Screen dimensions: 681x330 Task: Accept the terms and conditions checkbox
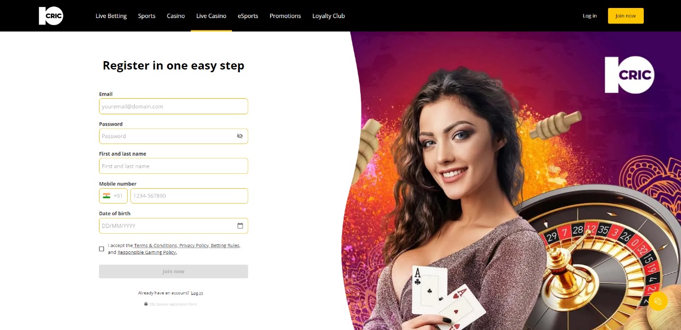[102, 249]
